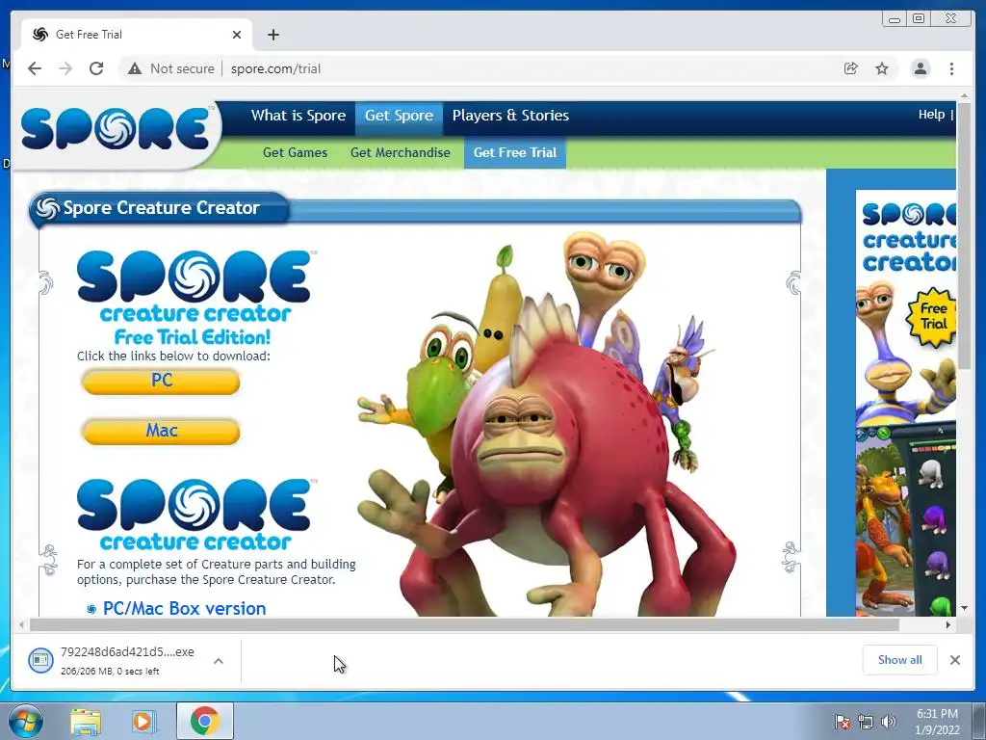Click the Spore Creature Creator sidebar ad

[x=905, y=403]
